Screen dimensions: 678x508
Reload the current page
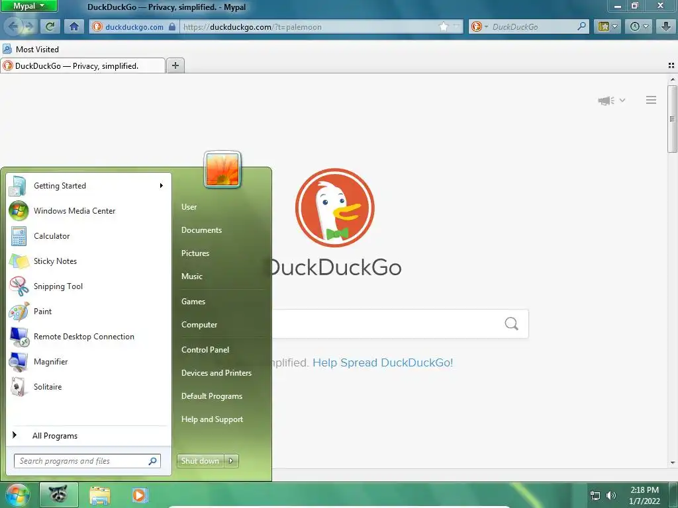coord(50,26)
